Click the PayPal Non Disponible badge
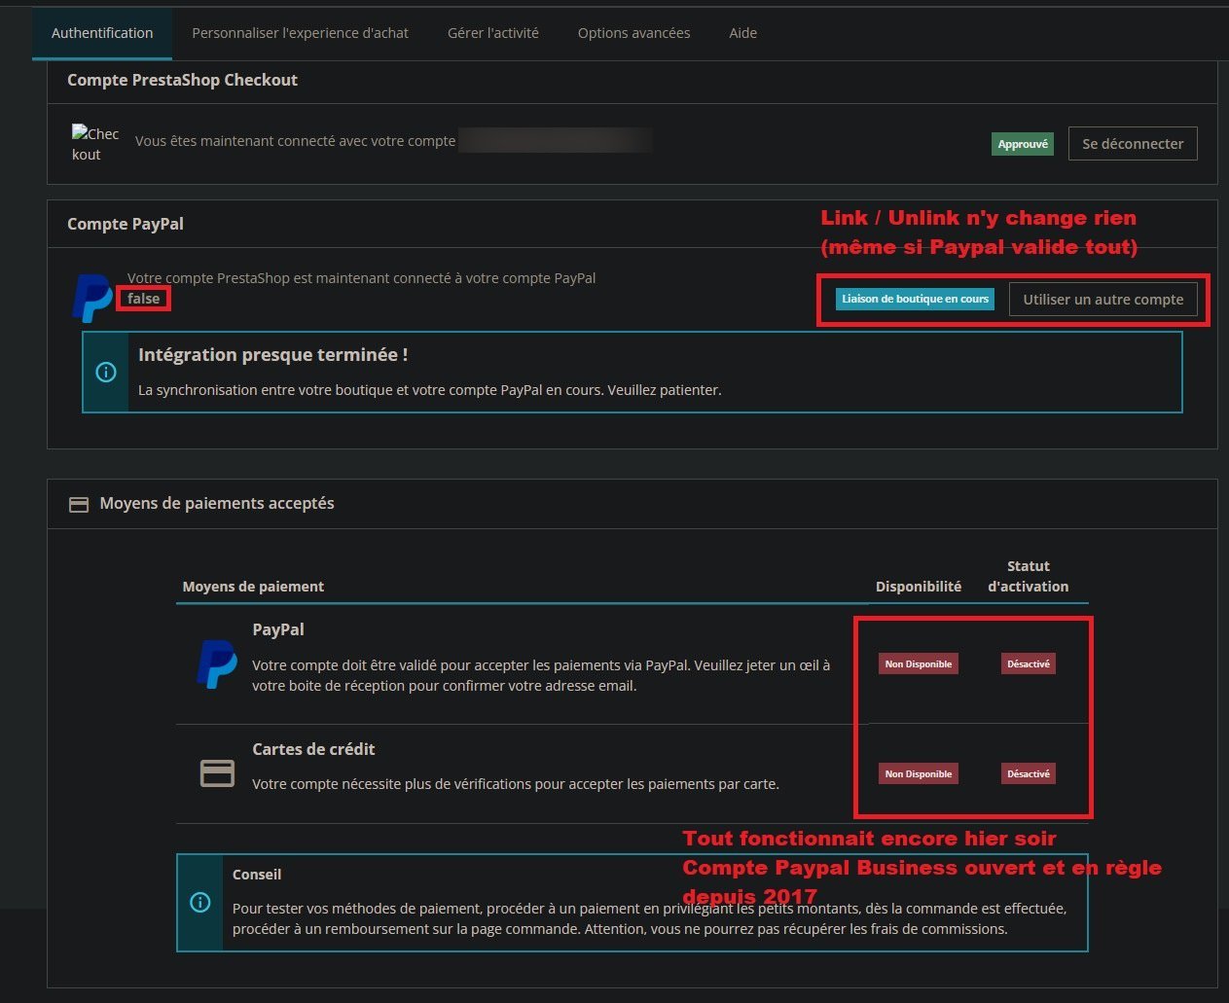This screenshot has height=1003, width=1229. (x=919, y=663)
